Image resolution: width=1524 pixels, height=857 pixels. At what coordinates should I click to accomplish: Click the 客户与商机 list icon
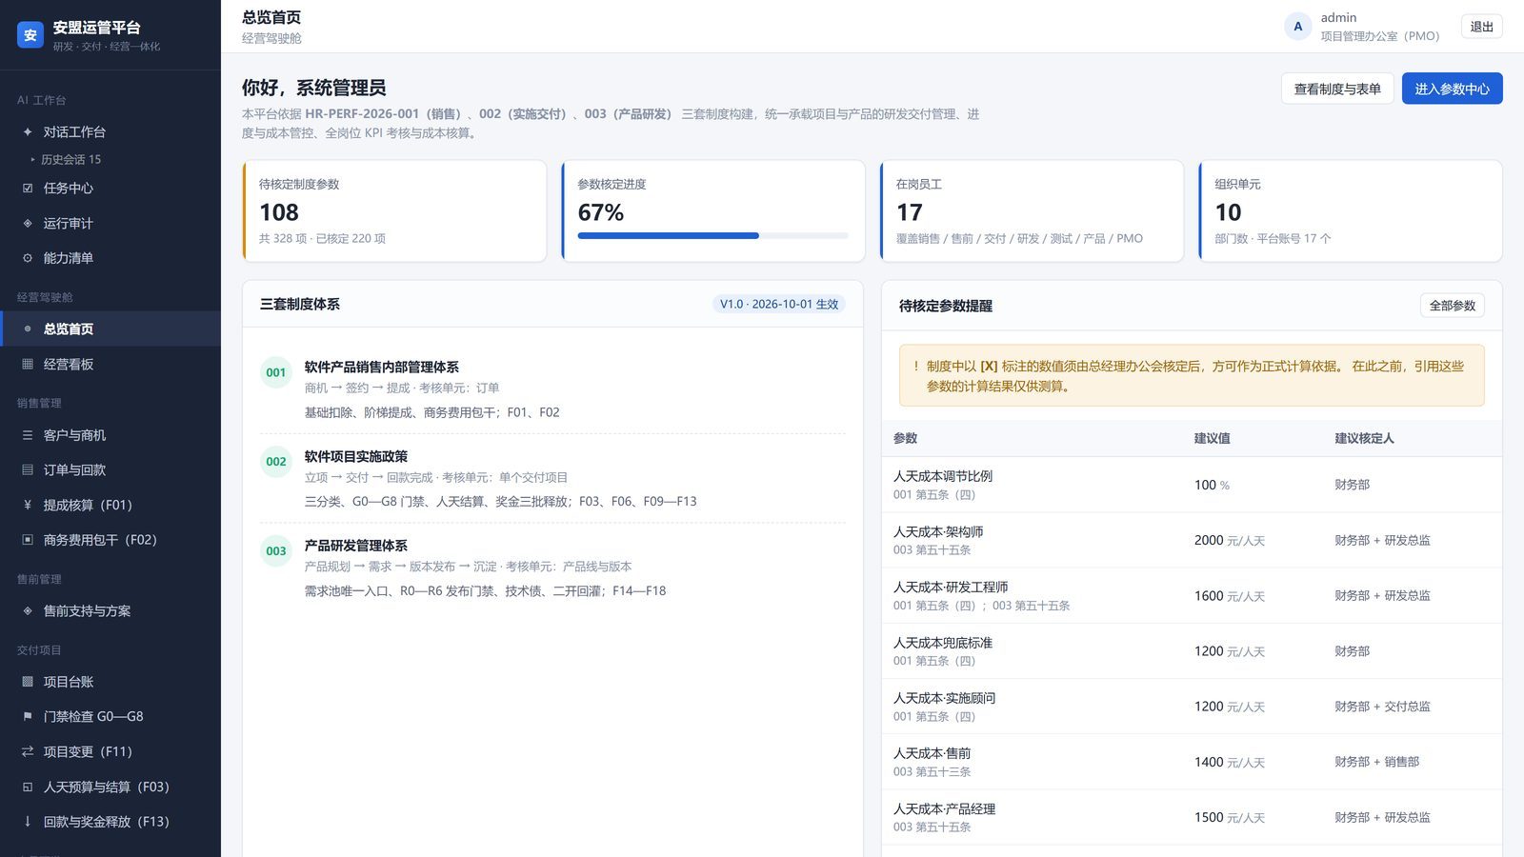[28, 435]
